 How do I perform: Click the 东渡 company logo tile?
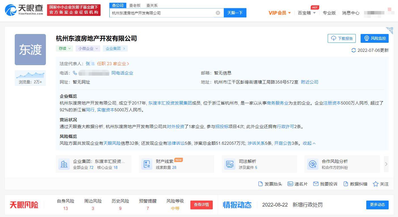click(30, 50)
